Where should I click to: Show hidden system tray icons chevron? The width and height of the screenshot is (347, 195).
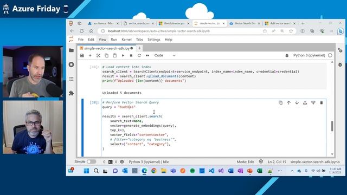292,171
